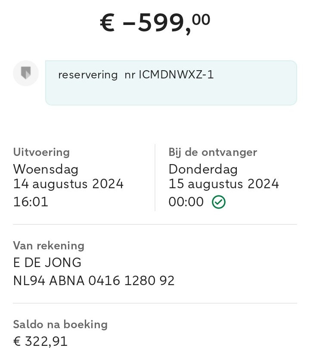Select the reservation code ICMDNWXZ-1 text
Viewport: 310px width, 348px height.
point(176,75)
